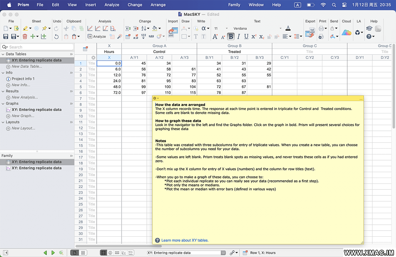Click the increase font size icon
This screenshot has height=257, width=396.
point(215,37)
